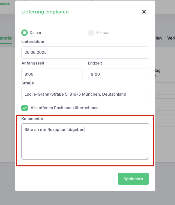
Task: Open the Lieferdatum field showing 26.06.2025
Action: click(85, 52)
